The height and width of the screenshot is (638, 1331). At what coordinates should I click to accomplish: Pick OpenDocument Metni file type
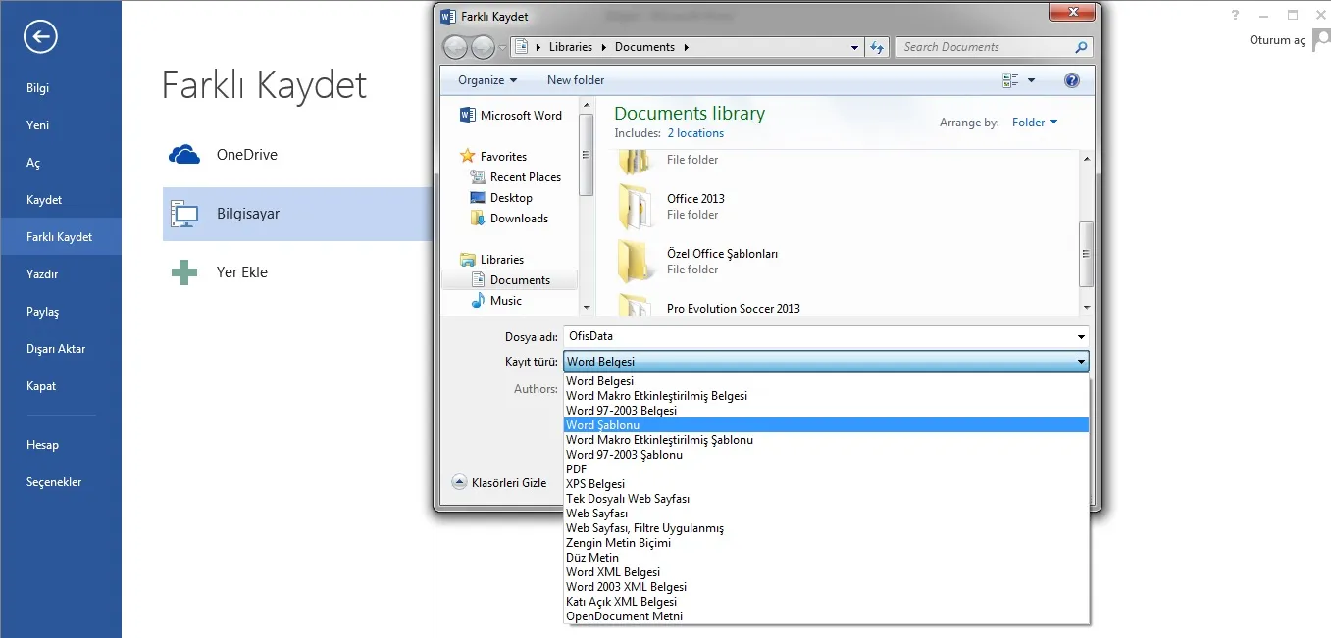pos(624,616)
